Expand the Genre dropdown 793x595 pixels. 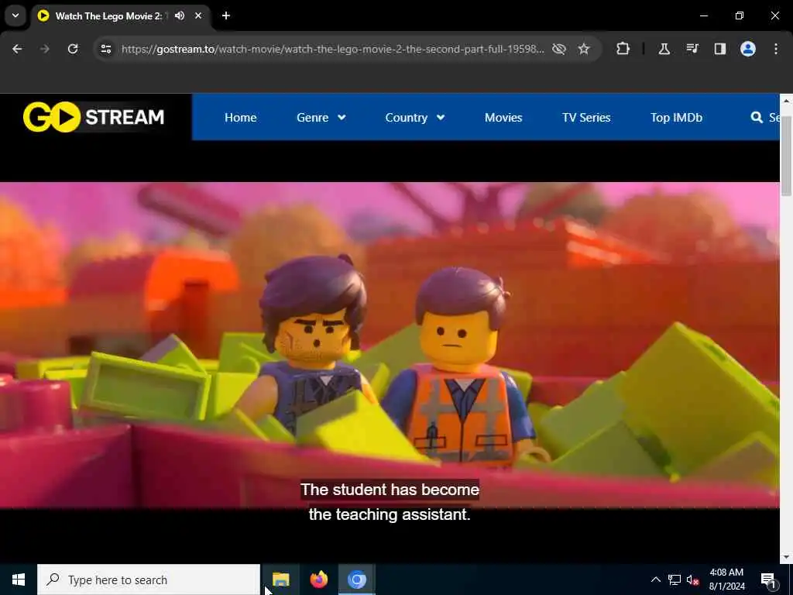(321, 118)
